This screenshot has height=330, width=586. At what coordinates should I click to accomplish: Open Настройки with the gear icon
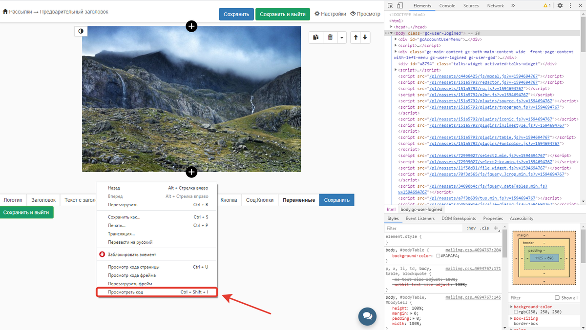point(330,14)
